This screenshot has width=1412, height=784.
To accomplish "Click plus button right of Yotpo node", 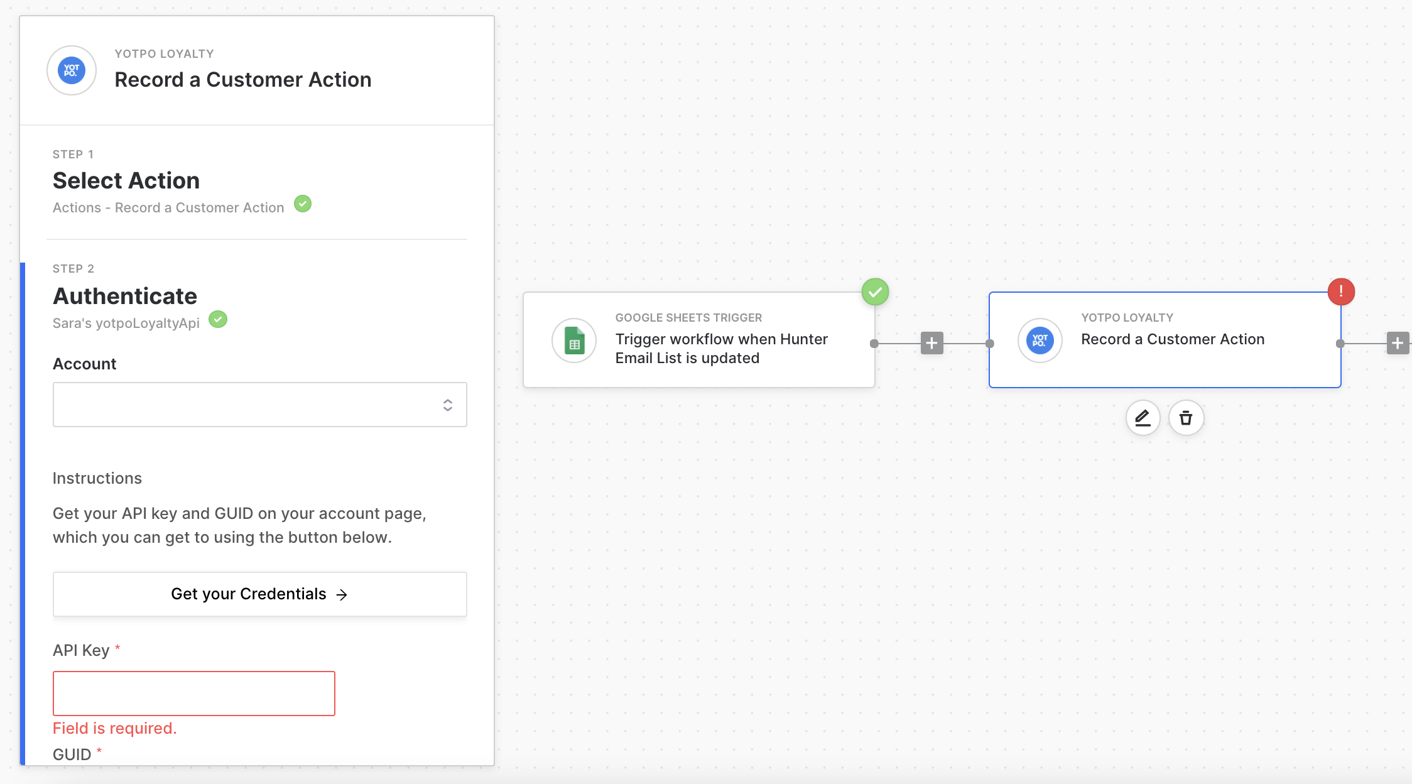I will (x=1398, y=343).
